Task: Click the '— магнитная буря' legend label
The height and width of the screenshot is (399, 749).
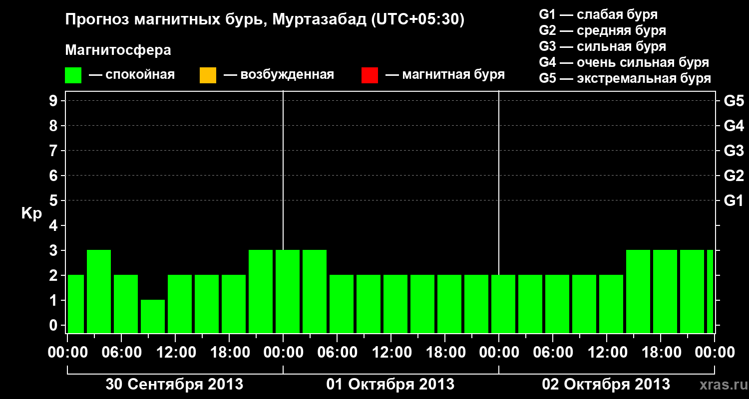Action: tap(445, 75)
